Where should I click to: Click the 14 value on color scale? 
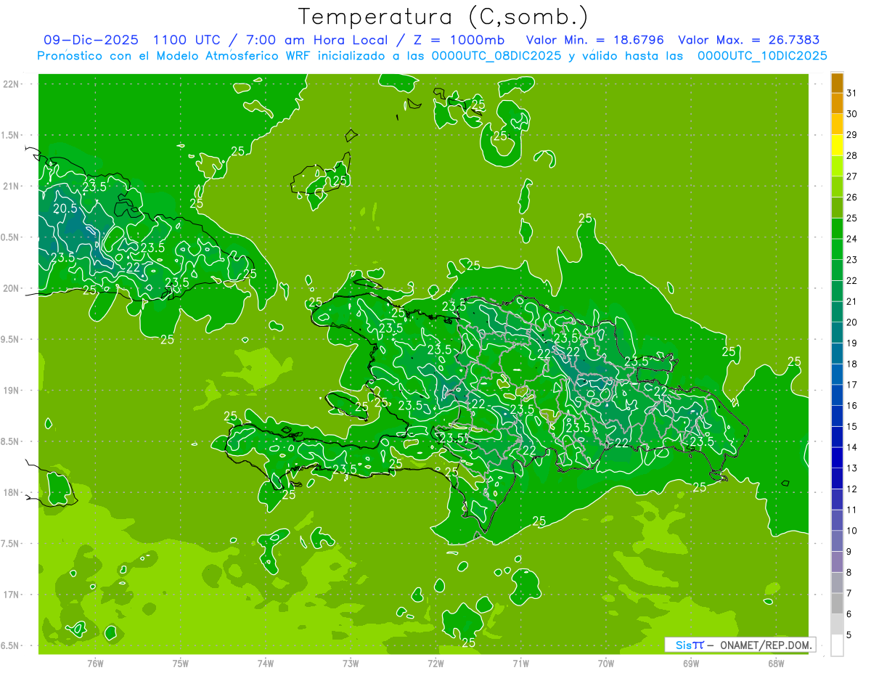pos(851,448)
